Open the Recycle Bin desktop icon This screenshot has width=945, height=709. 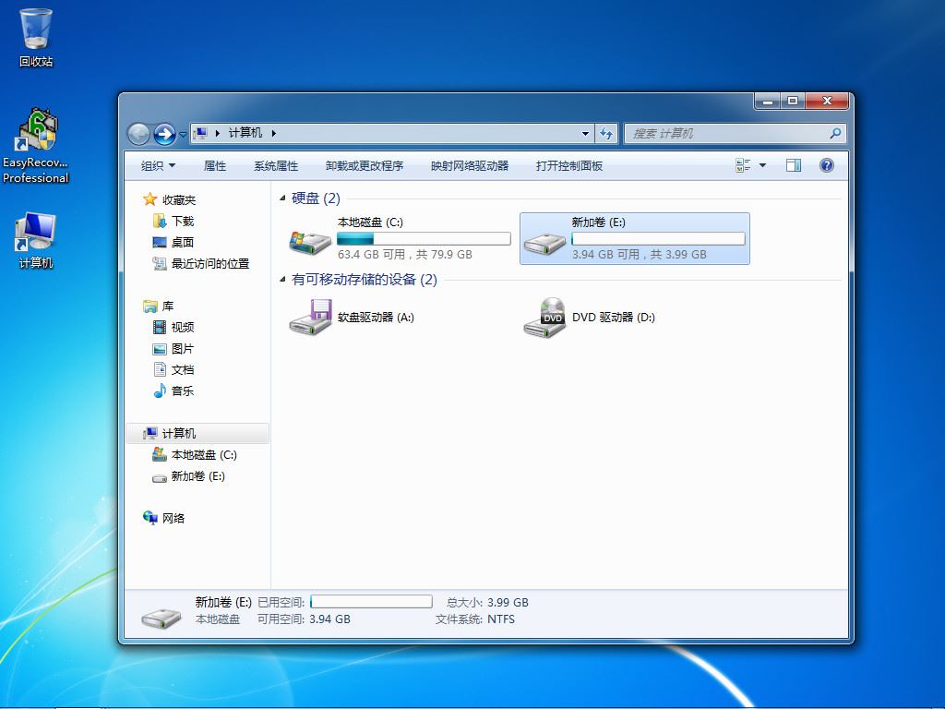(x=36, y=37)
